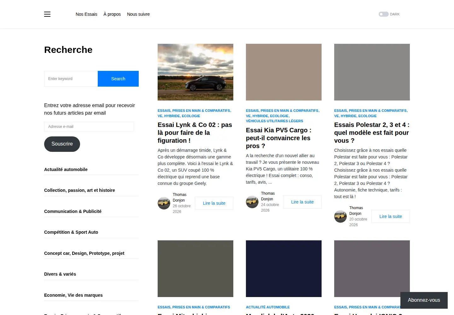Screen dimensions: 454x315
Task: Open the Essai Lynk & Co 02 headline
Action: [195, 133]
